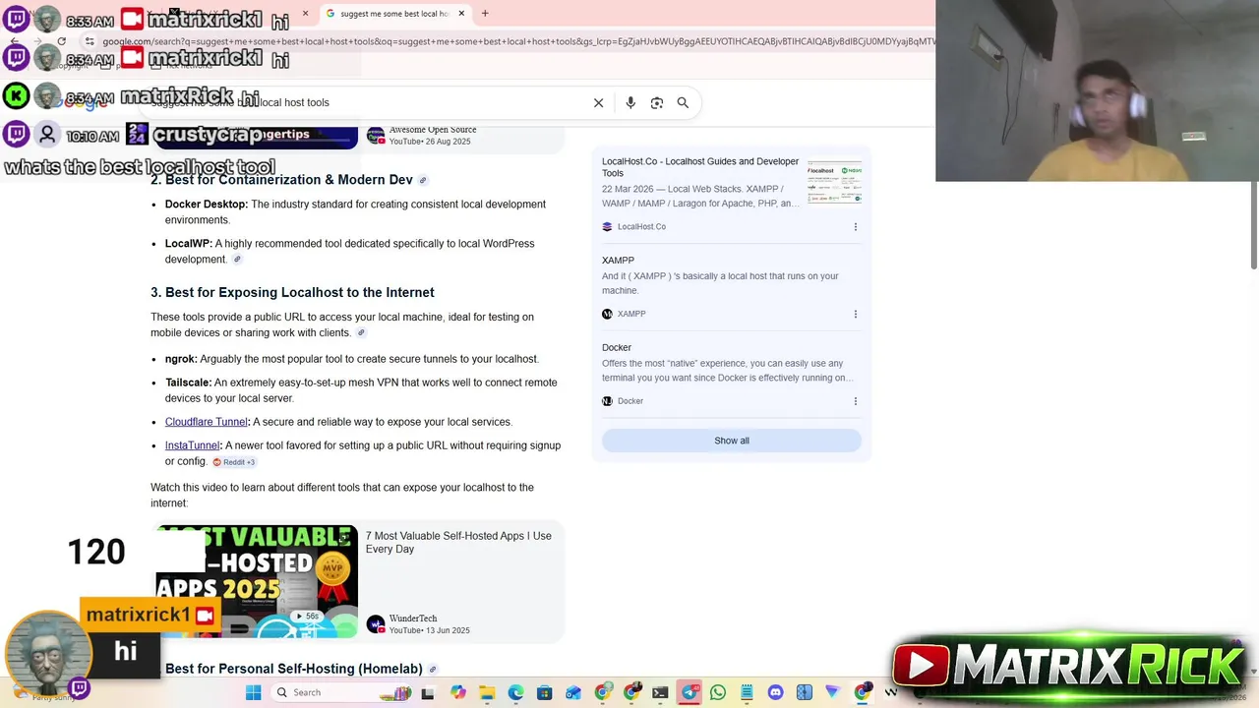
Task: Open Task View from the taskbar
Action: [427, 693]
